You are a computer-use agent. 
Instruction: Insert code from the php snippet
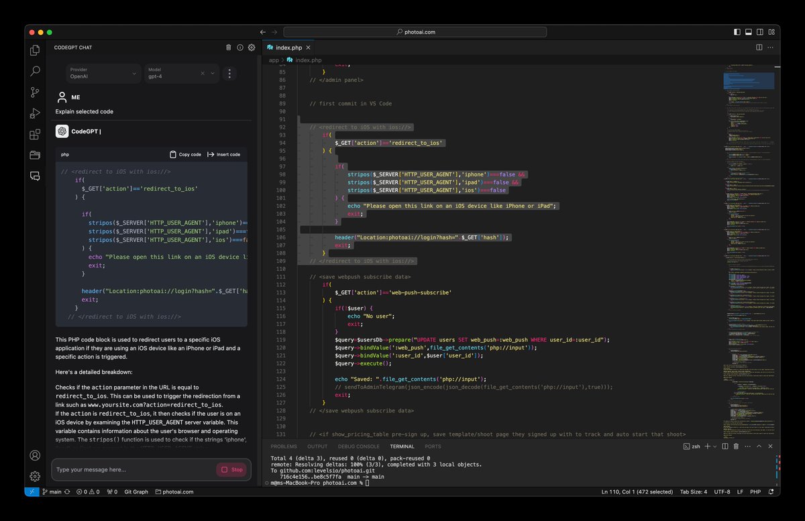point(223,154)
